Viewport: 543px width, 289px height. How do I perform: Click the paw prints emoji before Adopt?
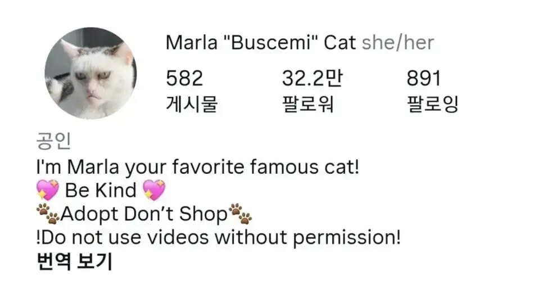point(48,214)
